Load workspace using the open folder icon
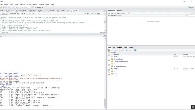The image size is (195, 110). [109, 13]
